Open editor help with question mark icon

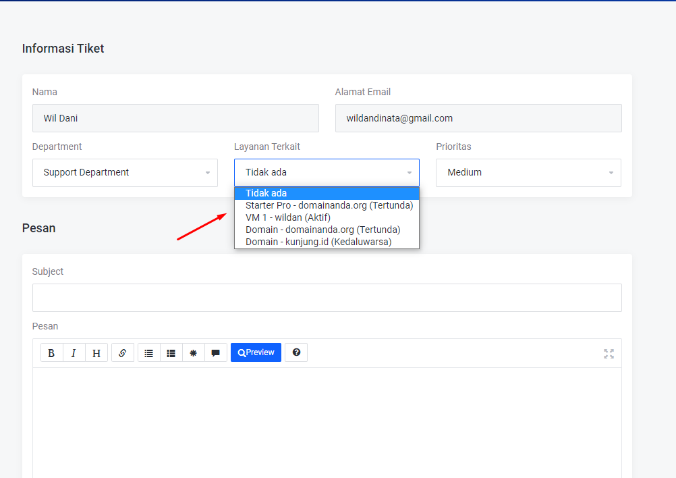[296, 352]
